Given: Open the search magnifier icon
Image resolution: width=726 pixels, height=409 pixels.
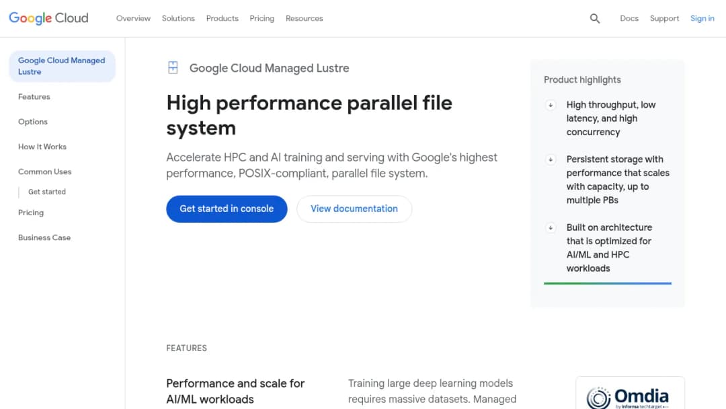Looking at the screenshot, I should point(594,19).
